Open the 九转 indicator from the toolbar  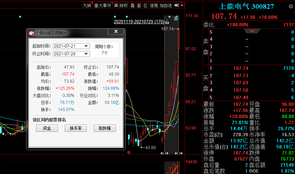tap(87, 5)
